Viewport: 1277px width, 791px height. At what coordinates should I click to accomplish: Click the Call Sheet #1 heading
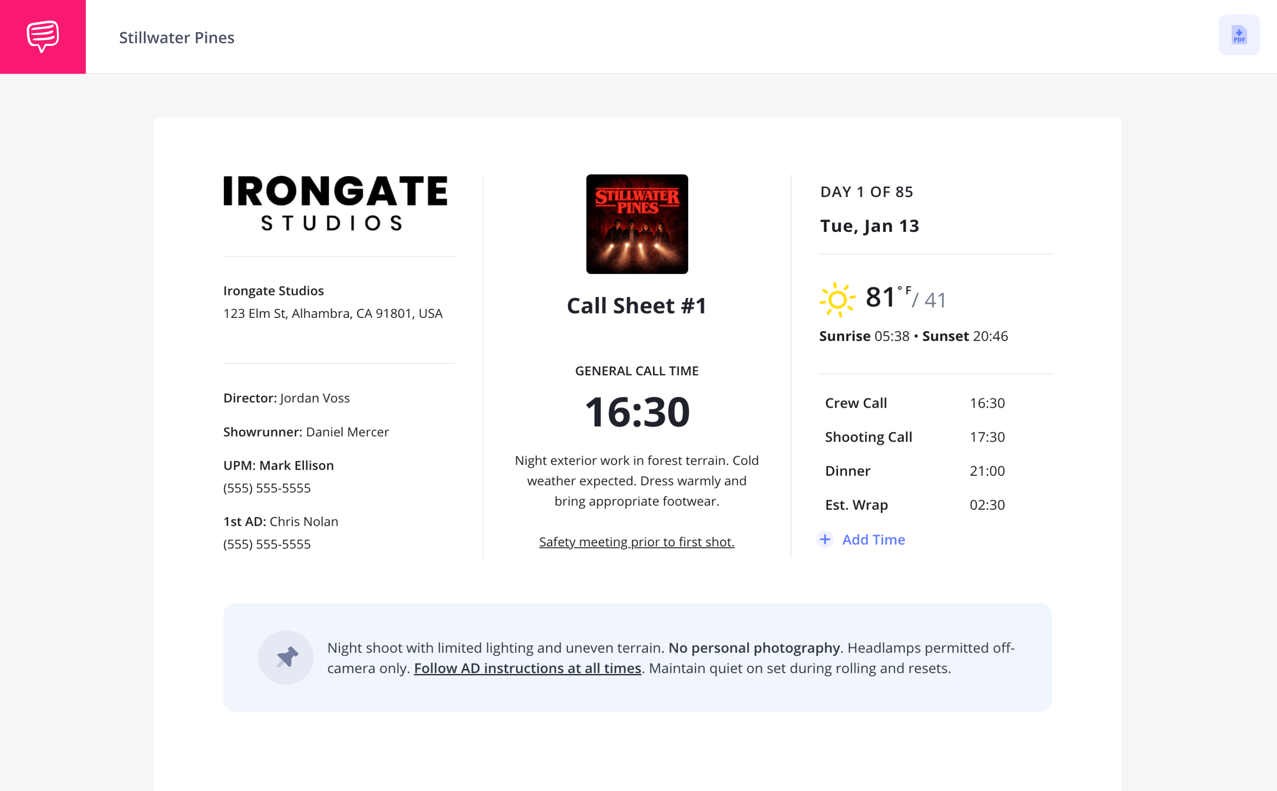tap(636, 306)
